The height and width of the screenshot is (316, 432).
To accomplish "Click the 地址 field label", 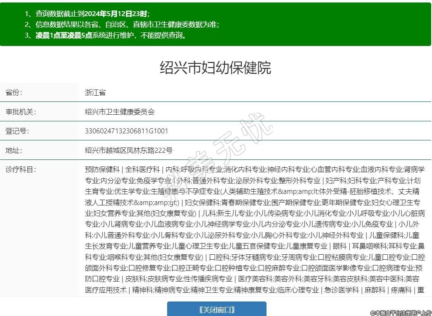I will (x=14, y=150).
